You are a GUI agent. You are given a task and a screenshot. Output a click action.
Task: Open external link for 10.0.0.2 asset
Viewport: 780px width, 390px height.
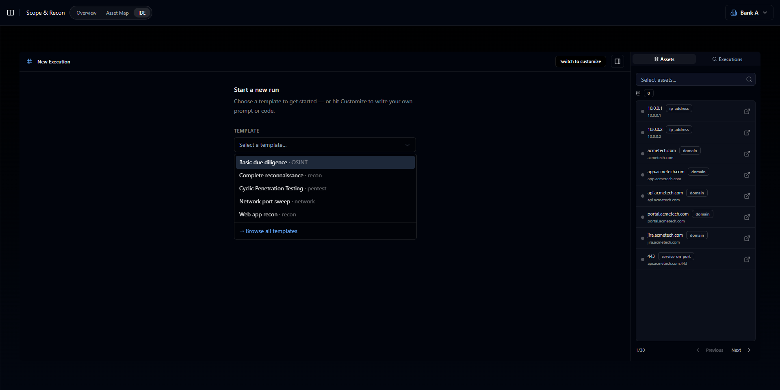click(747, 133)
